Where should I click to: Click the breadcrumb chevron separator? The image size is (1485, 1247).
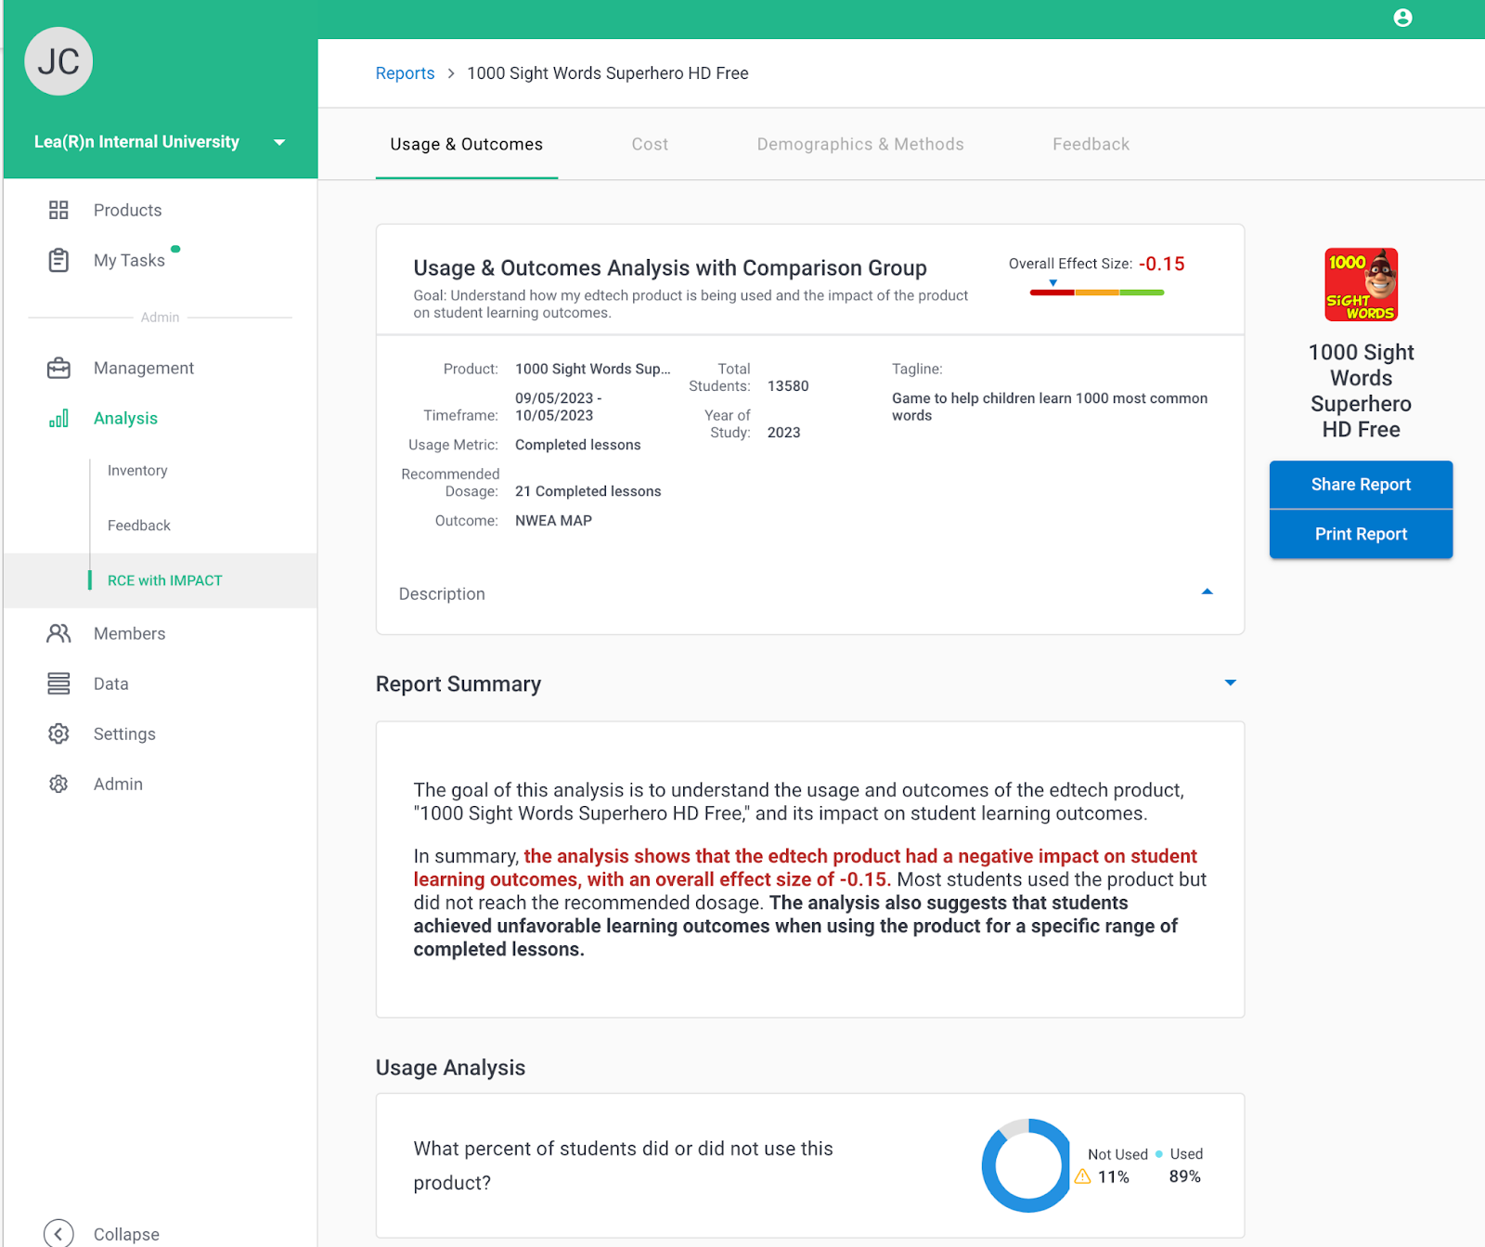(x=451, y=73)
